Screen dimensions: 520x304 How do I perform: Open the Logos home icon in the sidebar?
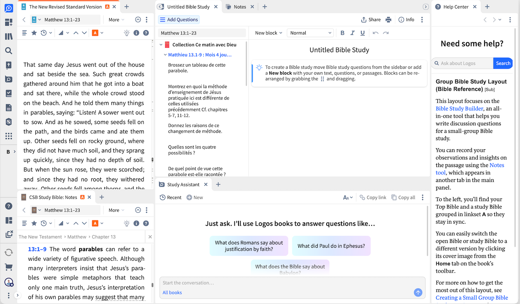(x=8, y=8)
